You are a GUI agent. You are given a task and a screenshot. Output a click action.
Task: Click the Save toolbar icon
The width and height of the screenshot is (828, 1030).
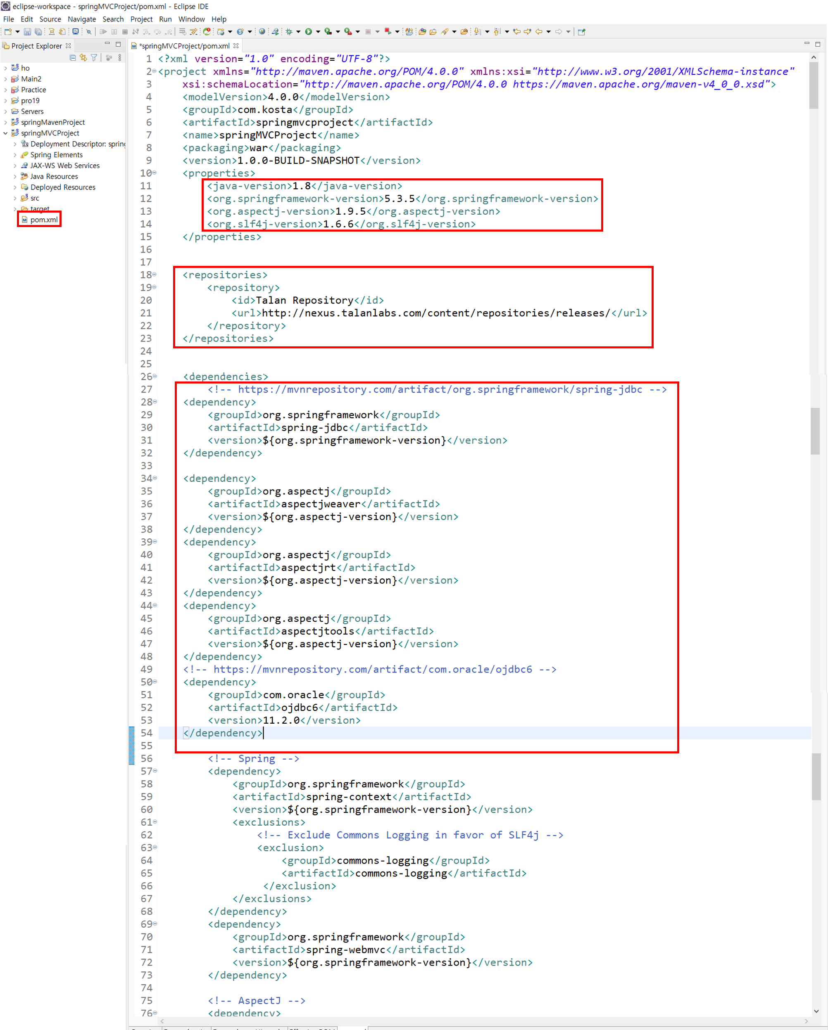pos(27,32)
